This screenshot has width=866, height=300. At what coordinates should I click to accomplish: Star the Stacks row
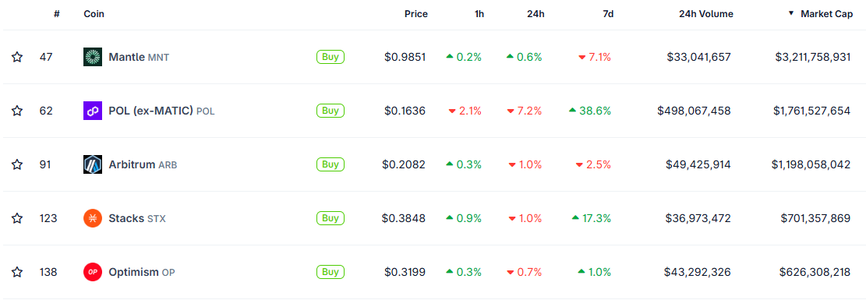[17, 218]
